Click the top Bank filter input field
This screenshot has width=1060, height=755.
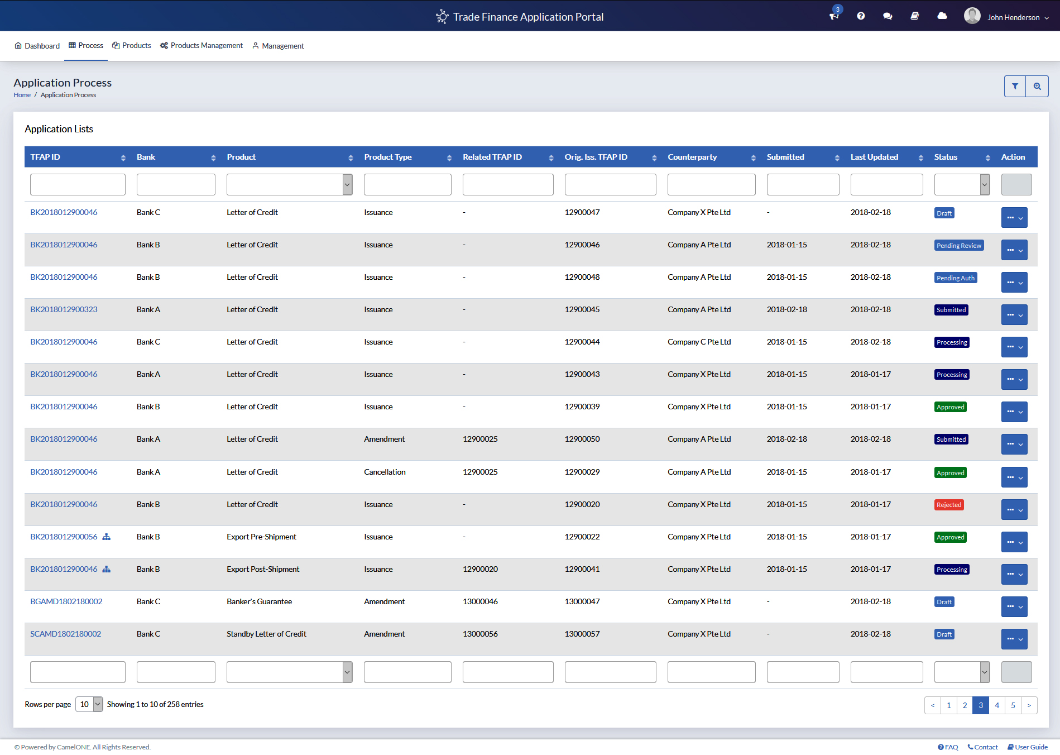pyautogui.click(x=176, y=185)
